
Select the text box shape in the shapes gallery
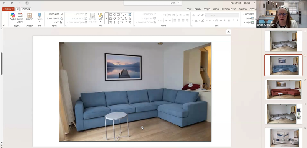(130, 15)
